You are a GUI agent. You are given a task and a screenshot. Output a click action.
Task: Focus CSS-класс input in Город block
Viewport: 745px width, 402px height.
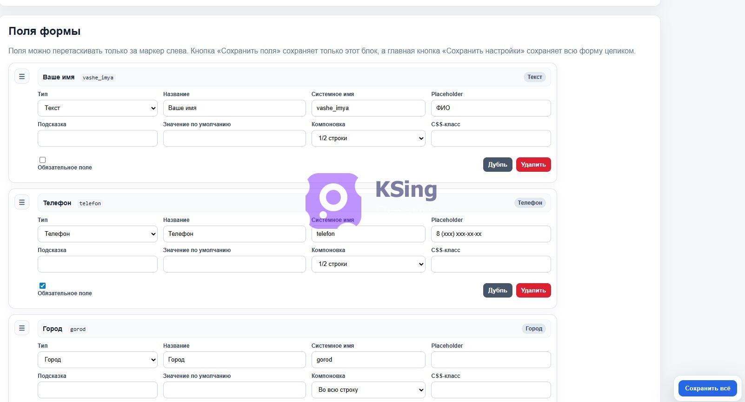click(x=491, y=390)
